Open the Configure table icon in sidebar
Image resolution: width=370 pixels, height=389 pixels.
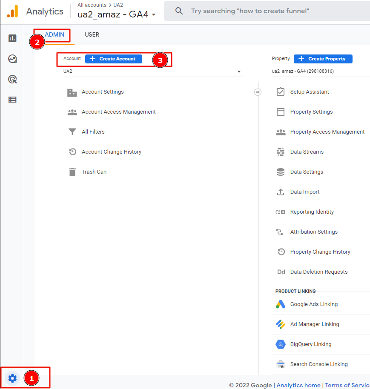(12, 100)
